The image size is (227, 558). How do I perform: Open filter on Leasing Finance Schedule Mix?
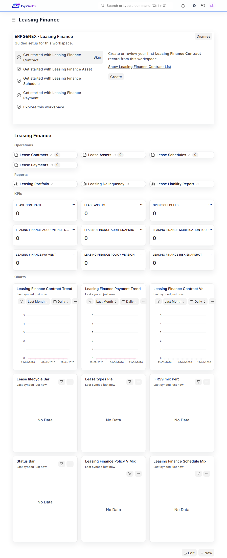(x=198, y=474)
